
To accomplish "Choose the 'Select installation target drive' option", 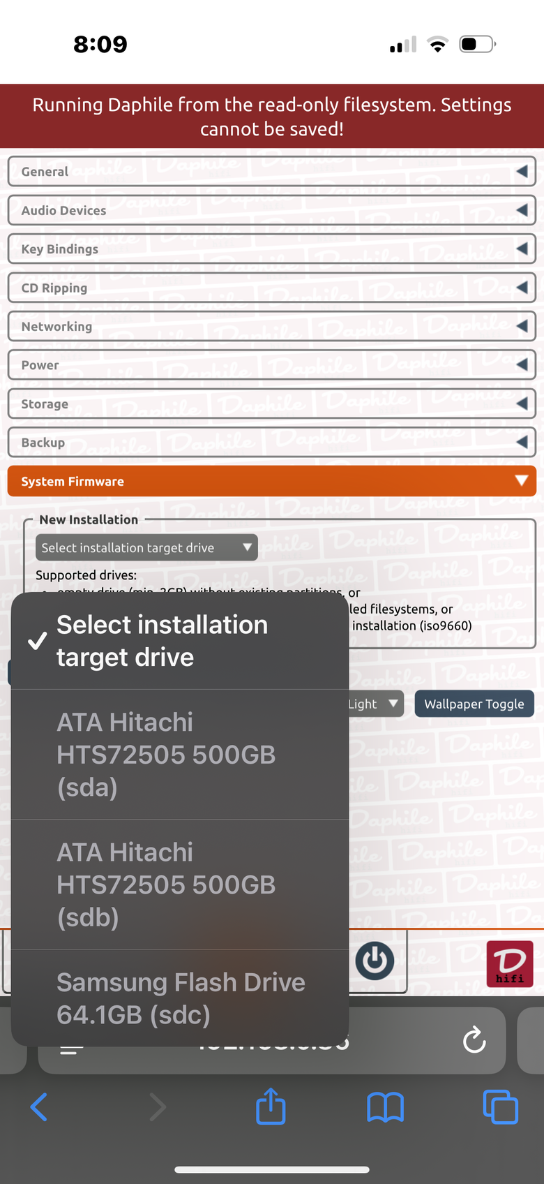I will coord(180,641).
